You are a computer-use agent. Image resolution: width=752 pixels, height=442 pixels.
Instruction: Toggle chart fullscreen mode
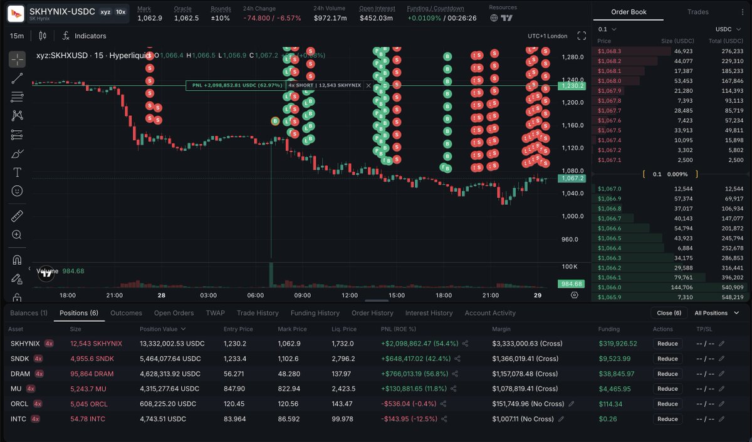[x=582, y=36]
